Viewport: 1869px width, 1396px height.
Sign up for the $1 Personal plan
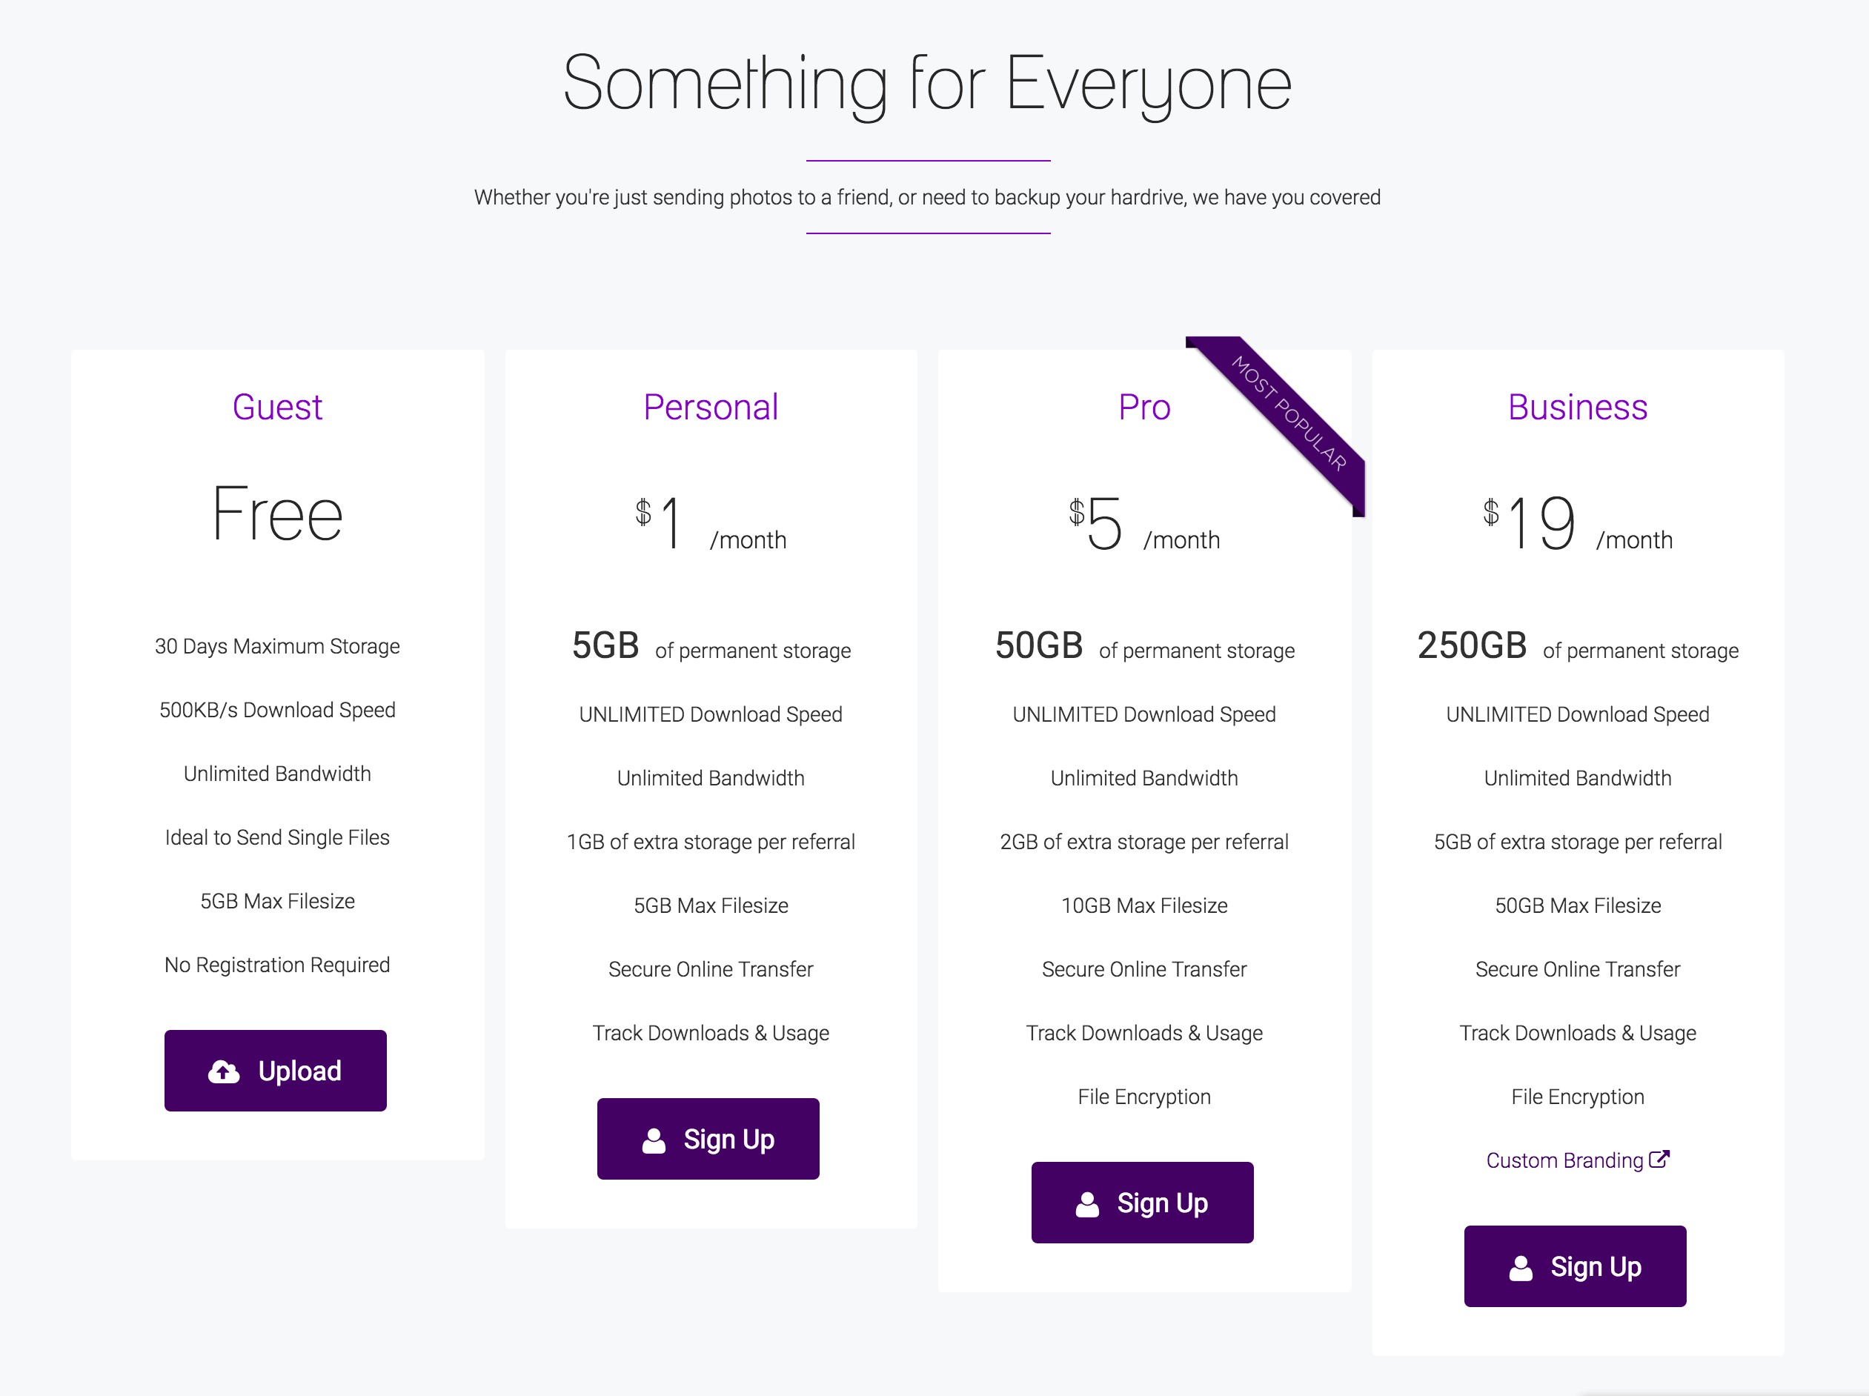tap(708, 1139)
